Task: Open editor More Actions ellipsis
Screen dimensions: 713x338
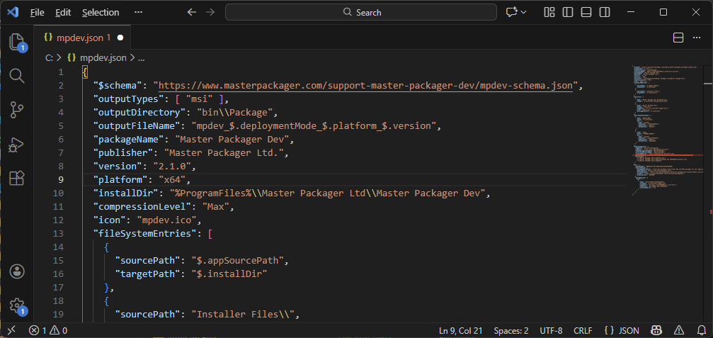Action: coord(697,38)
